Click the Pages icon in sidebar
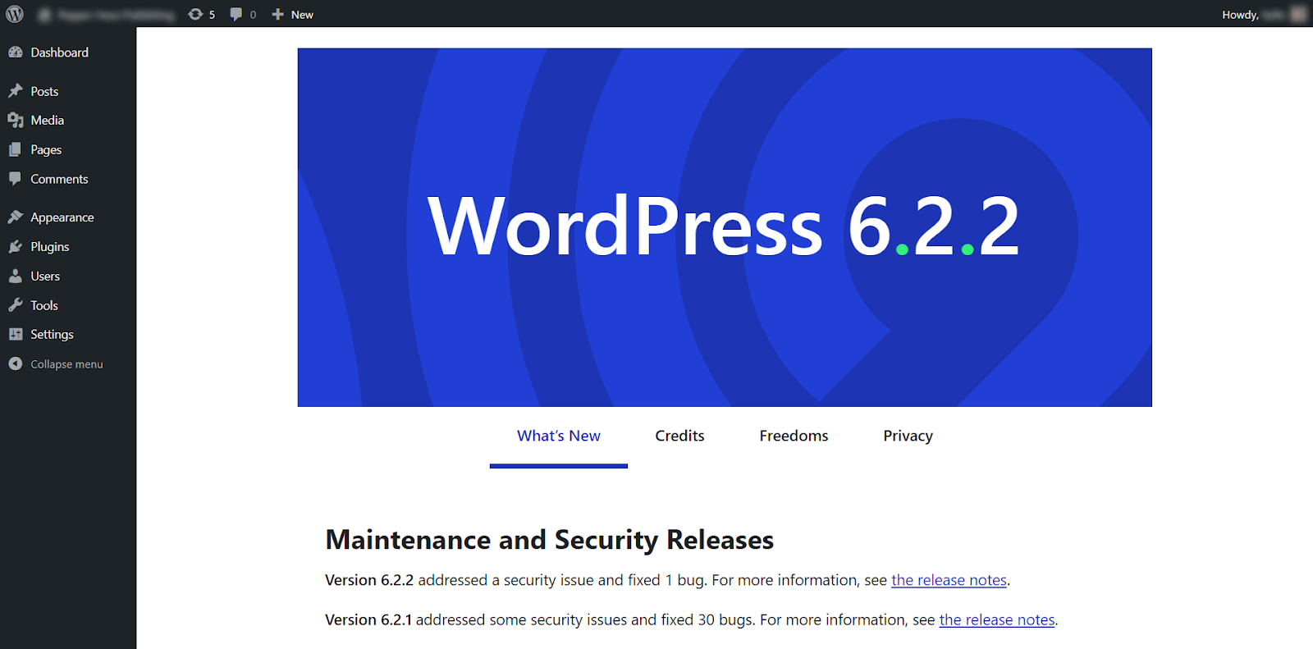 [x=16, y=149]
